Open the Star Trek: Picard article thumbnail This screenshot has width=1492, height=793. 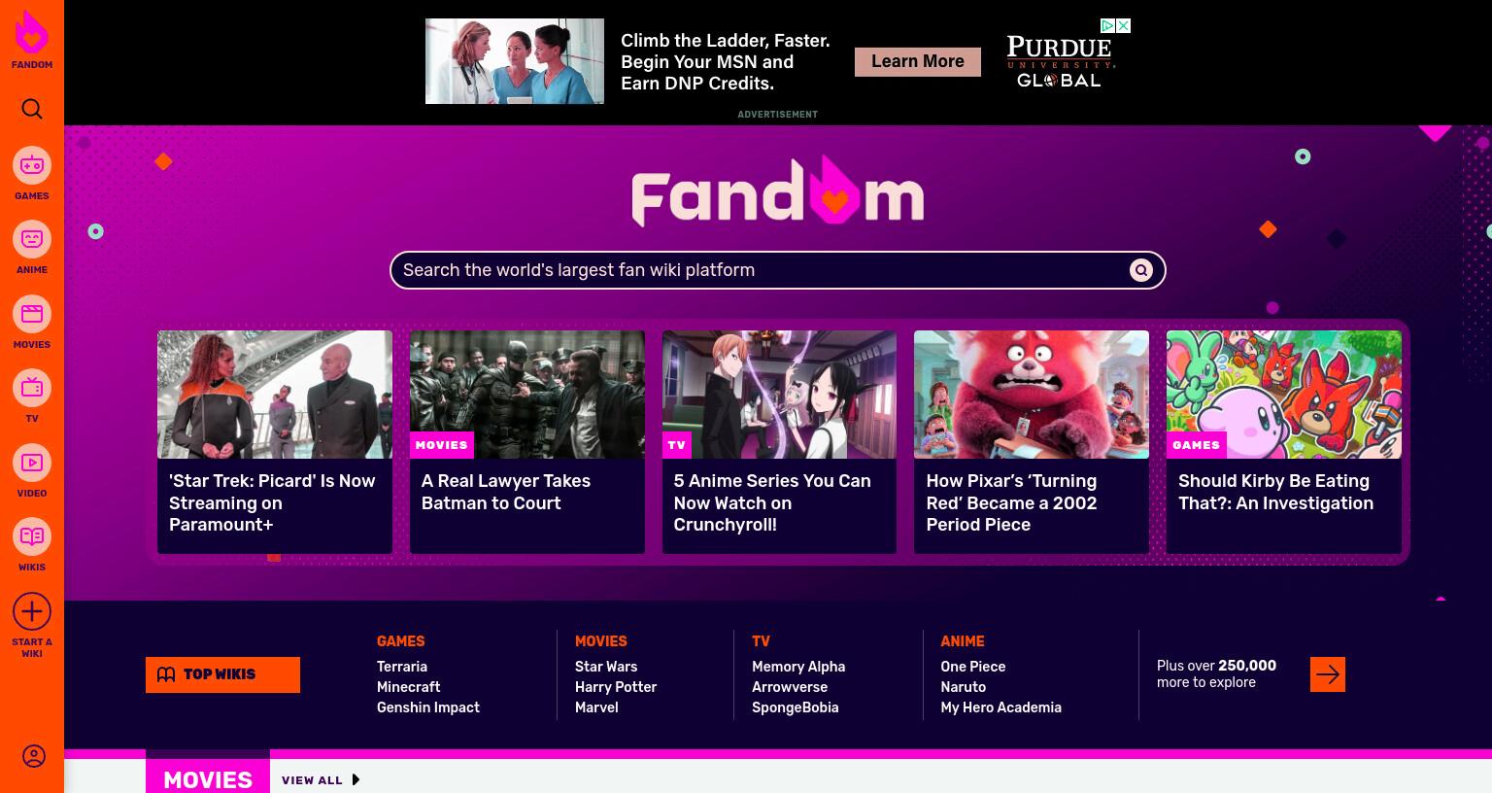(x=275, y=395)
